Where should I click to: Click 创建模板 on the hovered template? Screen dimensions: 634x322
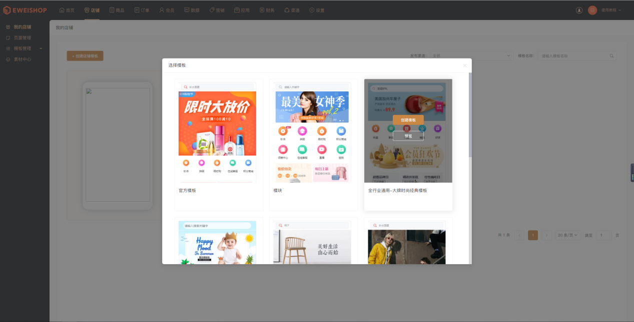[408, 120]
